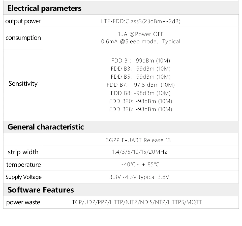
Task: Select the consumption row label
Action: point(23,38)
